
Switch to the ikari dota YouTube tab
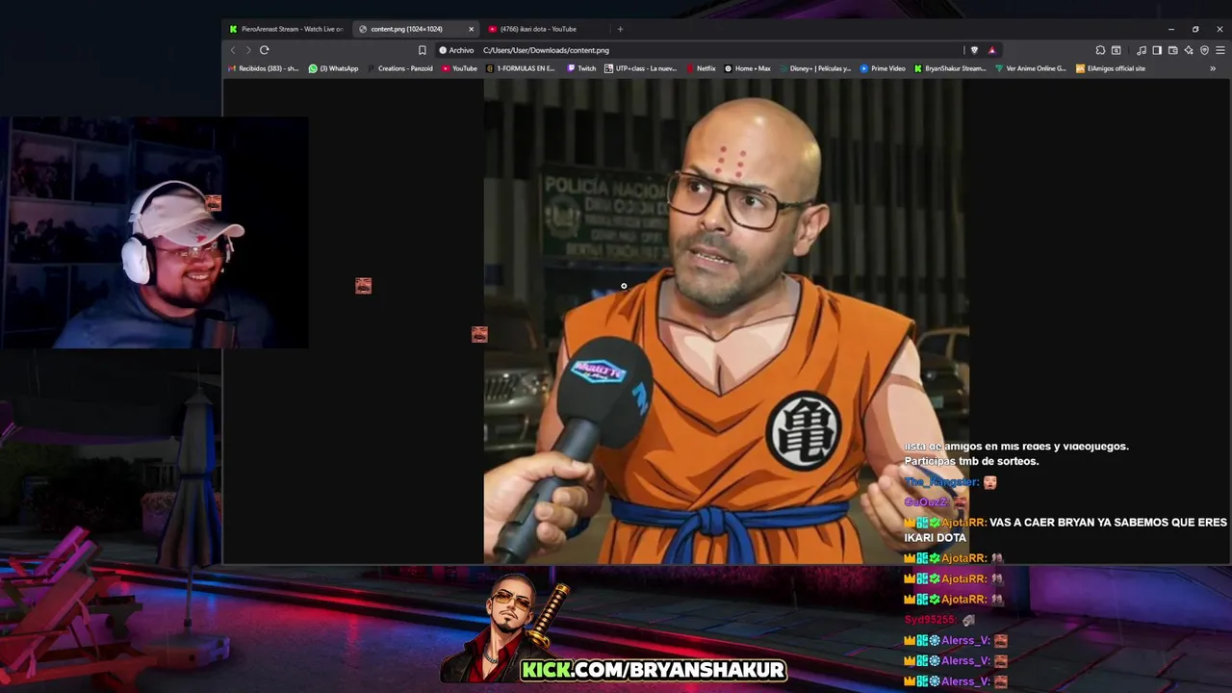click(x=545, y=29)
